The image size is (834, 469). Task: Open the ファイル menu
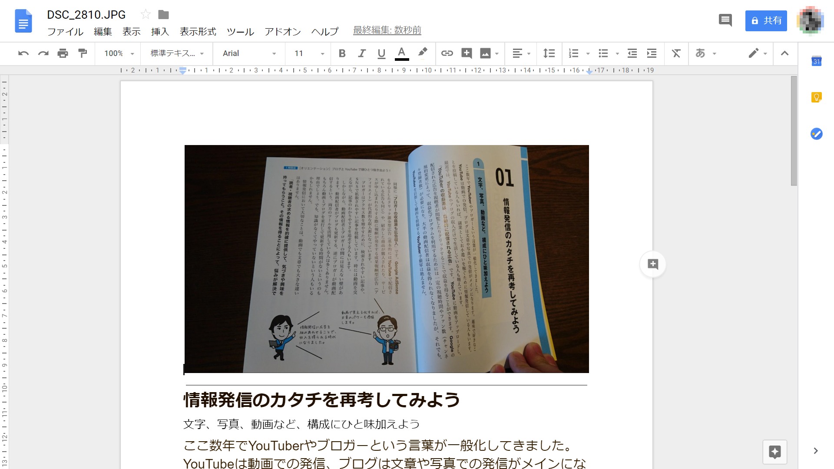click(65, 31)
